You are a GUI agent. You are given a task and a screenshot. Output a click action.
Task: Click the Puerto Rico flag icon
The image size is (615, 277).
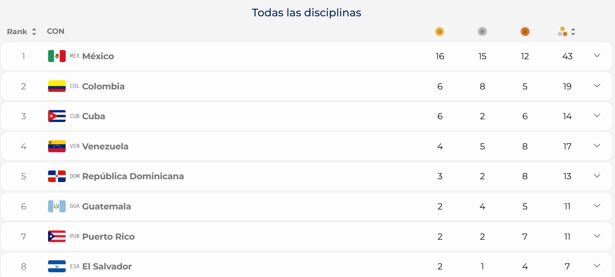pyautogui.click(x=57, y=236)
